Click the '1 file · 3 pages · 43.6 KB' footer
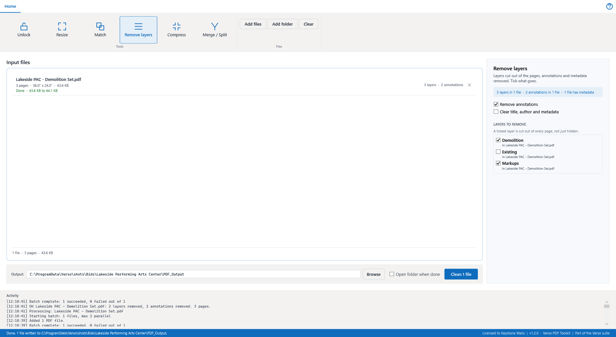Image resolution: width=616 pixels, height=337 pixels. [x=33, y=253]
